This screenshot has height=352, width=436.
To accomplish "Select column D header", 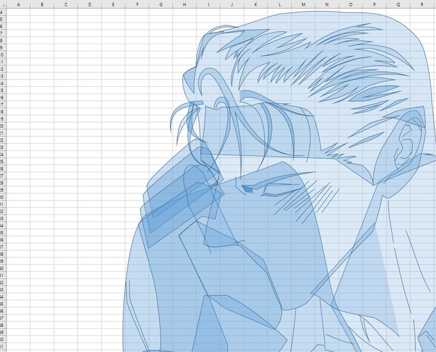I will pos(90,4).
